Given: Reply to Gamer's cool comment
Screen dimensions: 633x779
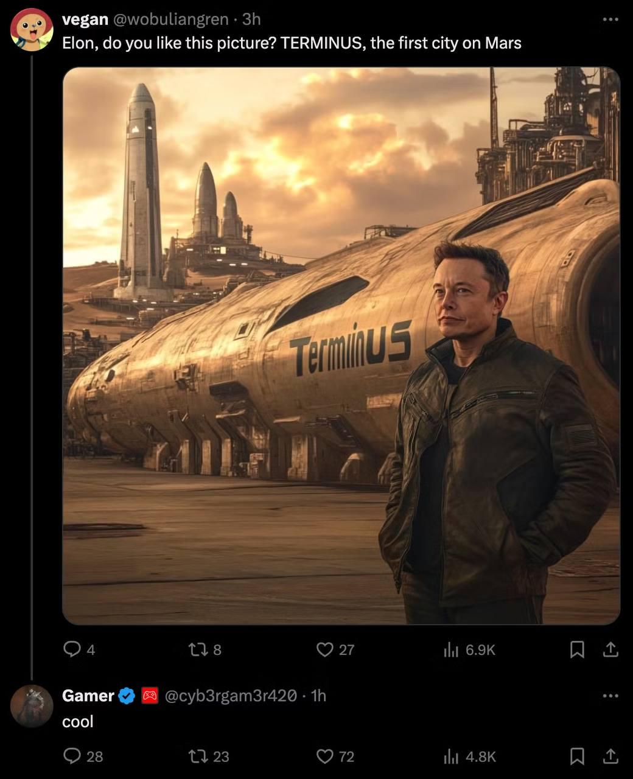Looking at the screenshot, I should (x=72, y=756).
